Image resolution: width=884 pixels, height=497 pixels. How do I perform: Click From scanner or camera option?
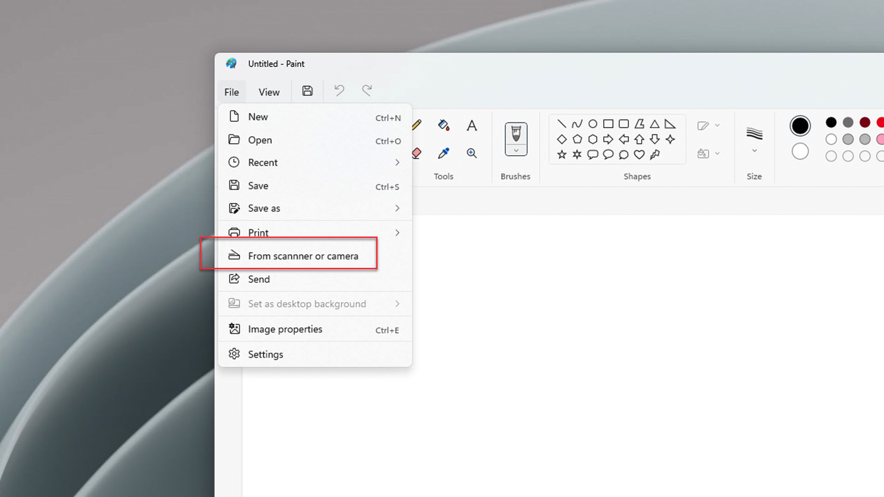303,255
